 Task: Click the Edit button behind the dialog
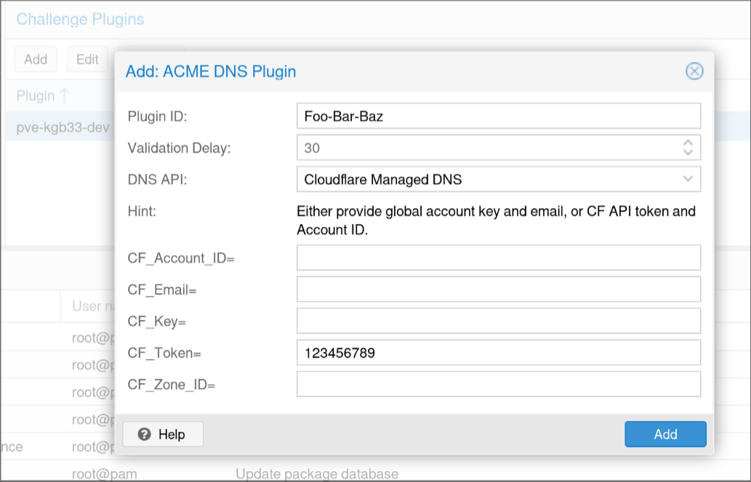point(87,59)
